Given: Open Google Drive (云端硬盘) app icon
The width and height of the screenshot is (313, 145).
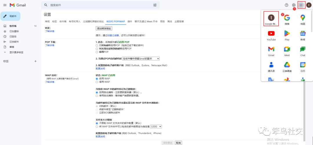Looking at the screenshot, I should click(x=287, y=66).
